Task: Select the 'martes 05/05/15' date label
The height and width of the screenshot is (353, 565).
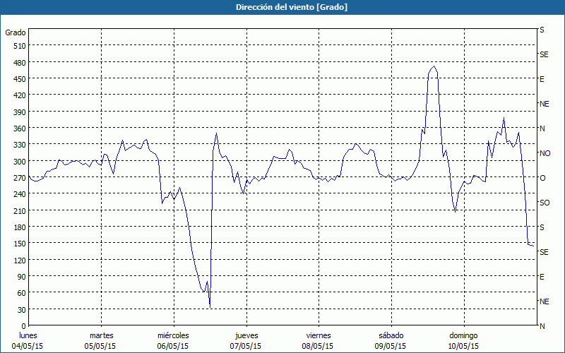Action: 101,340
